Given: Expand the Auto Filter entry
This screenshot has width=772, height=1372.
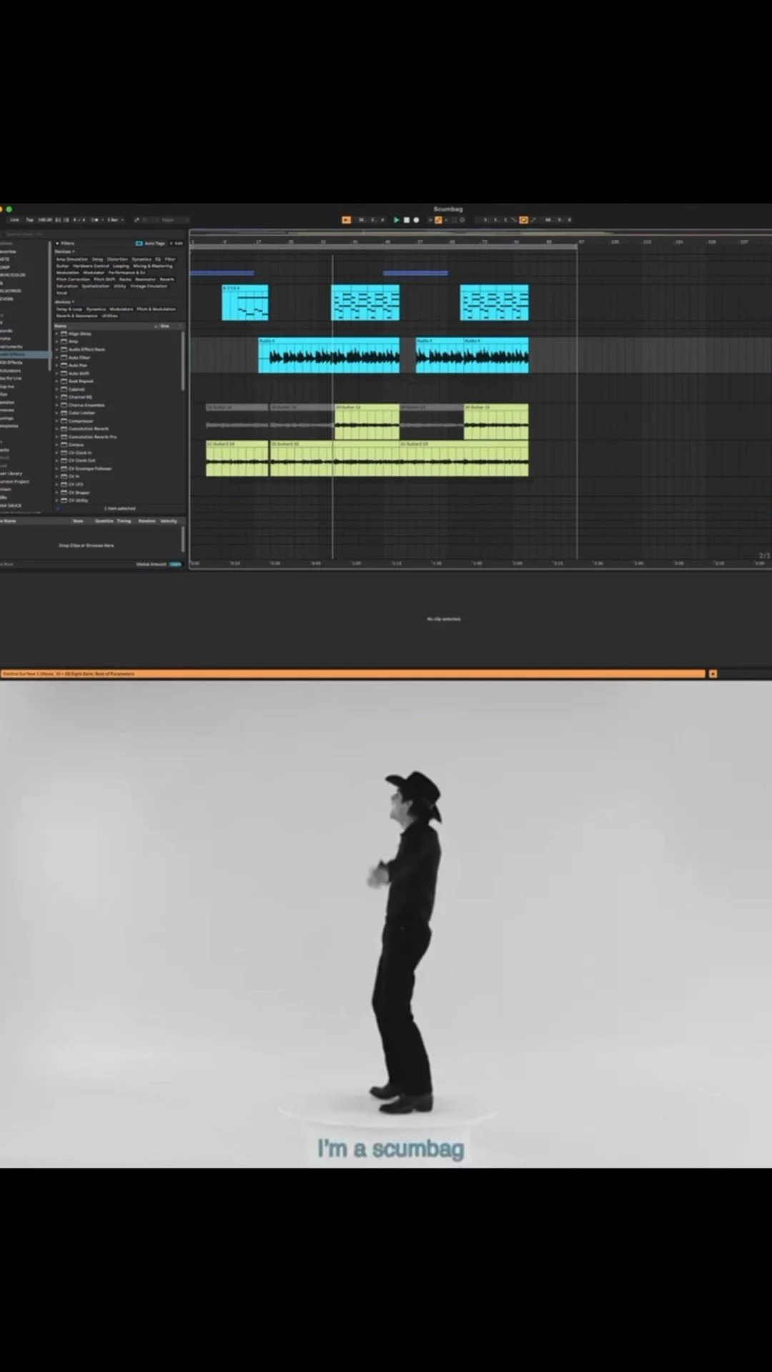Looking at the screenshot, I should coord(57,357).
